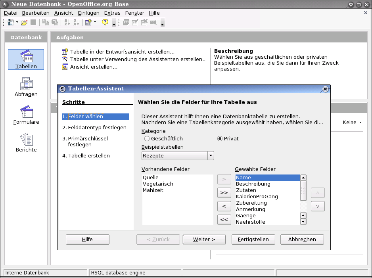Click the Fertigstellen button

coord(253,240)
